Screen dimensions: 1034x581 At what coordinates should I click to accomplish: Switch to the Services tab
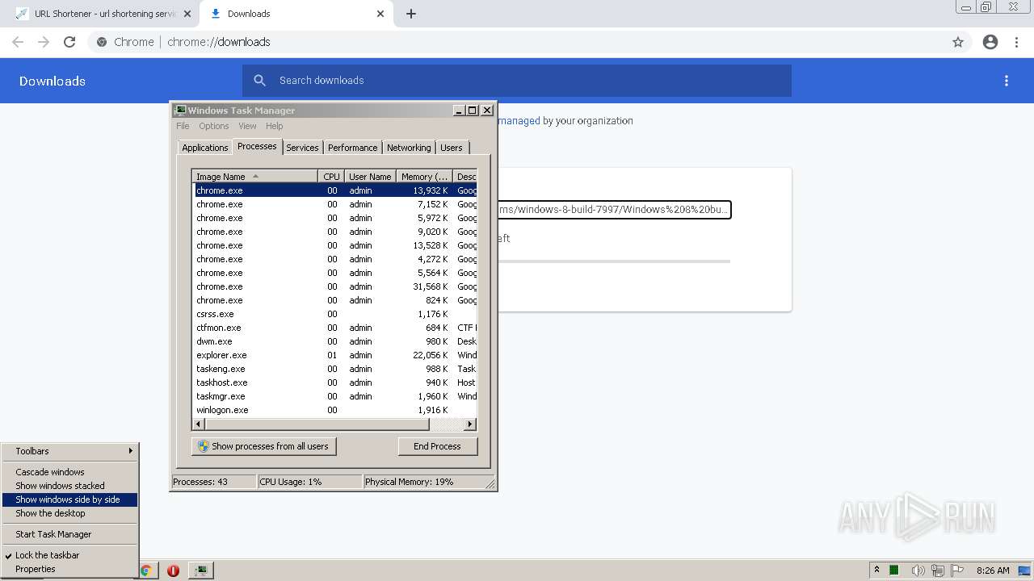302,148
